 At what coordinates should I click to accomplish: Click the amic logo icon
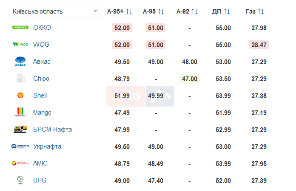[20, 163]
